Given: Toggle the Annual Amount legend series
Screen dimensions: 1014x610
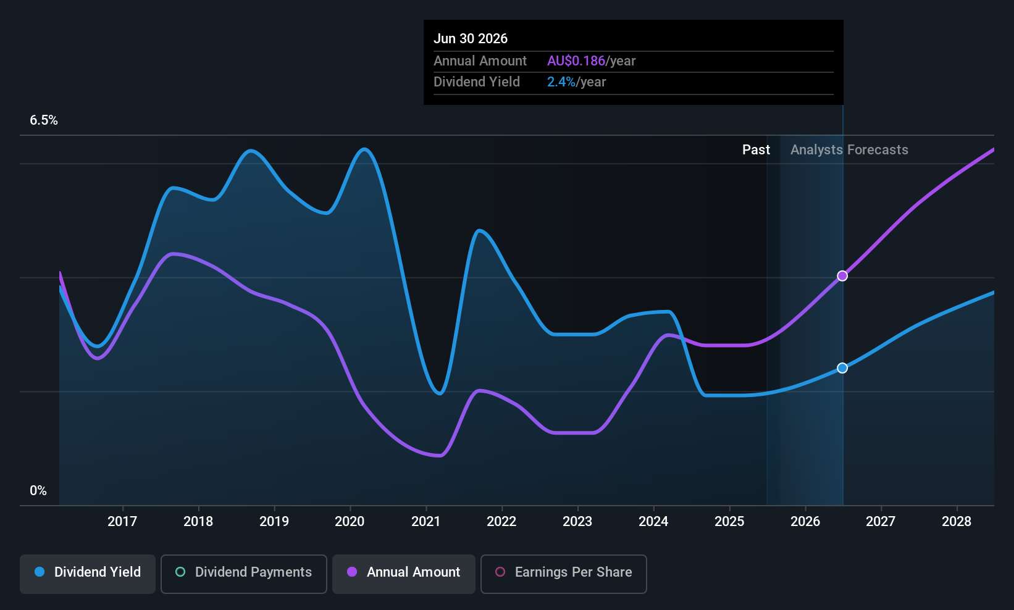Looking at the screenshot, I should tap(404, 574).
